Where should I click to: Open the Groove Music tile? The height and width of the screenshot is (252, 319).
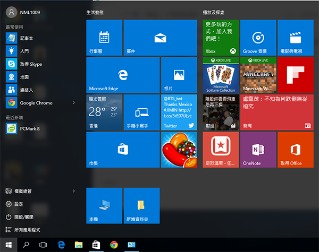click(258, 38)
